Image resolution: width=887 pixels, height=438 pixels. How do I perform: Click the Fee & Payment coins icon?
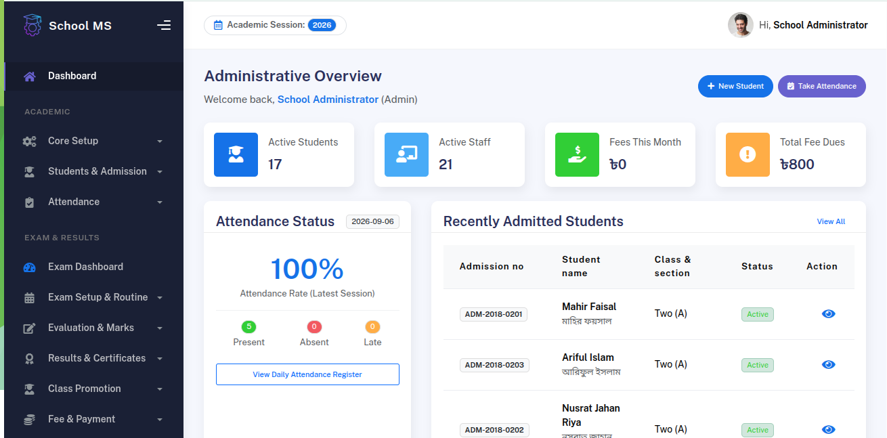coord(29,420)
